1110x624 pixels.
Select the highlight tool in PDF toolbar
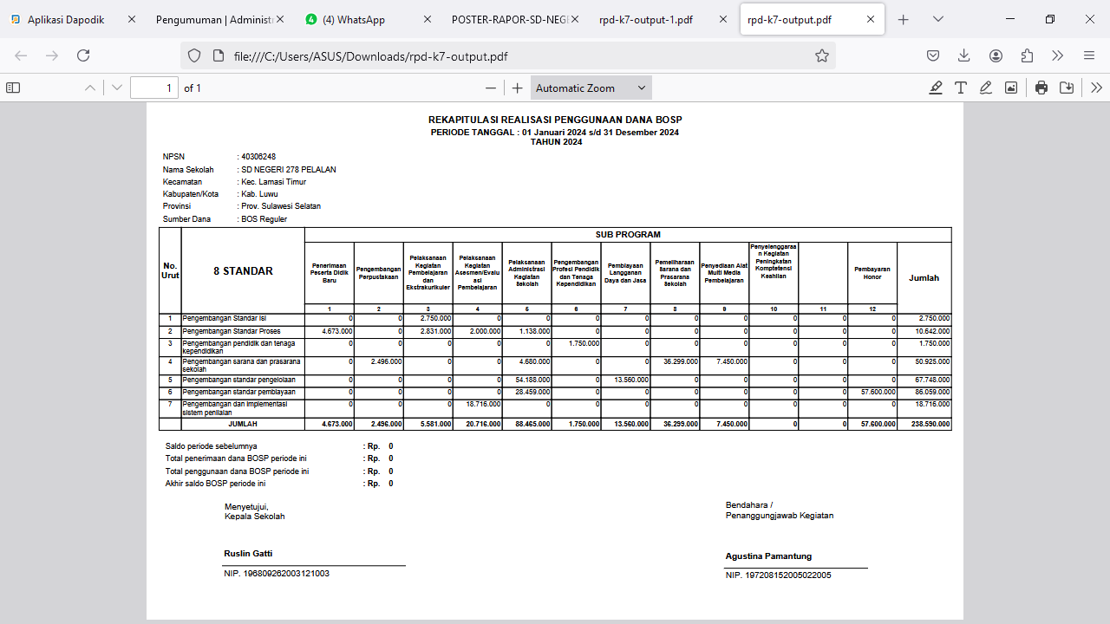(x=936, y=88)
